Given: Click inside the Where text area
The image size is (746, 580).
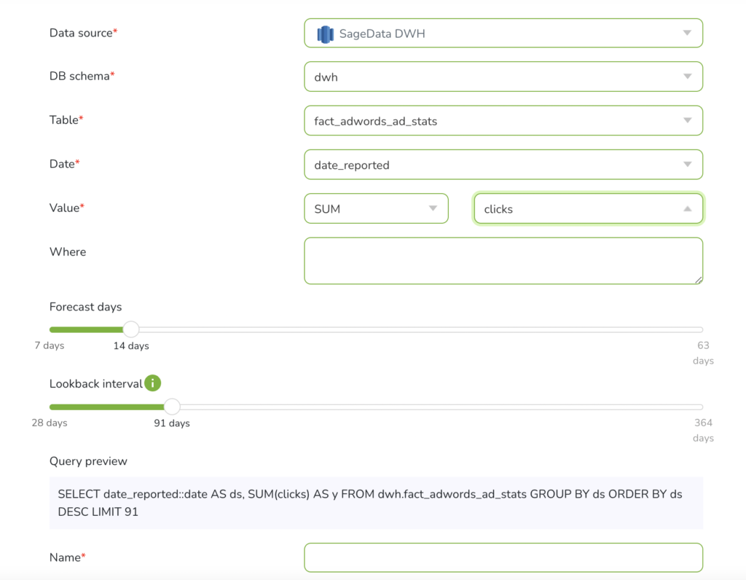Looking at the screenshot, I should 503,261.
